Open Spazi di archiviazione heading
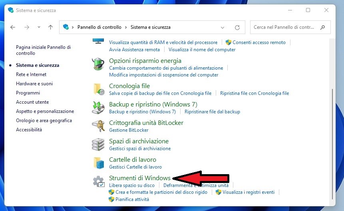The image size is (344, 211). point(139,141)
